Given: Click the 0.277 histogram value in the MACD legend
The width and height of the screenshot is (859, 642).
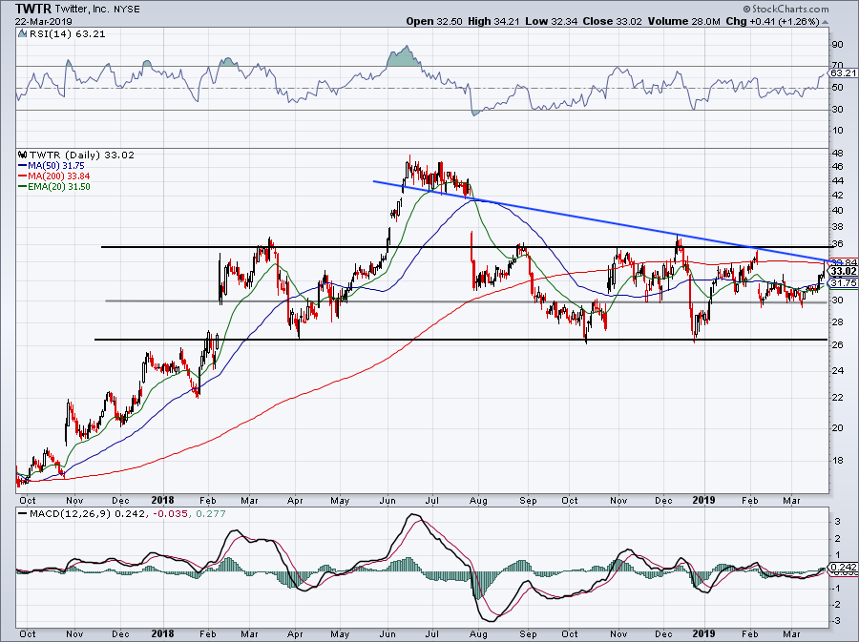Looking at the screenshot, I should 210,514.
